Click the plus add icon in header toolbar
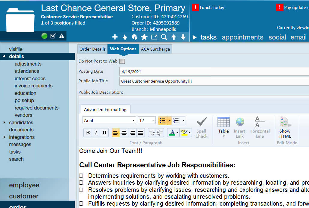309x208 pixels. tap(115, 37)
